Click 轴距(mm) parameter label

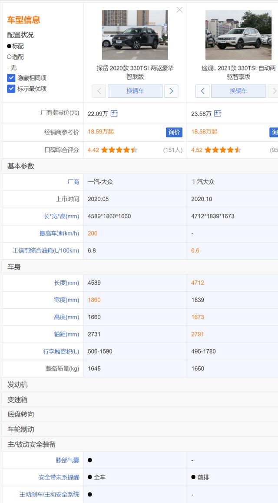(x=67, y=334)
